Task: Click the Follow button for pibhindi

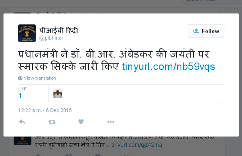Action: point(206,31)
